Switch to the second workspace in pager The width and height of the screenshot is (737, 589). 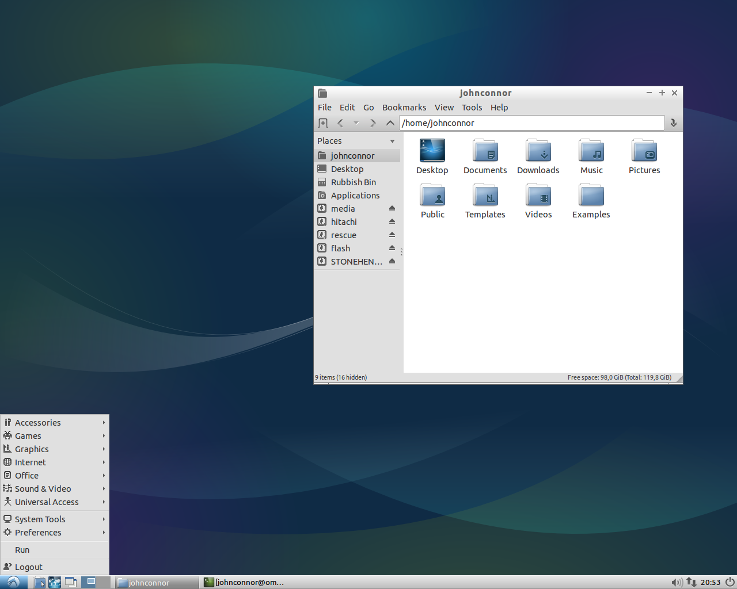point(103,582)
